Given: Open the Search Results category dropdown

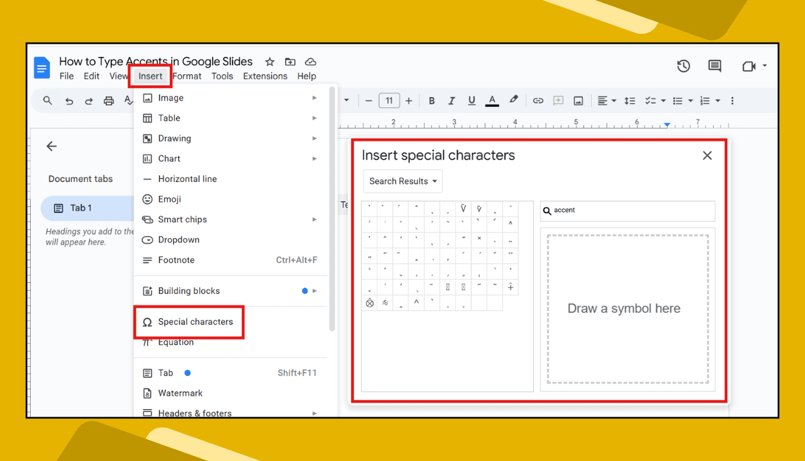Looking at the screenshot, I should (402, 181).
